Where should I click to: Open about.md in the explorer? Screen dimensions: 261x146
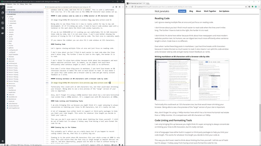coord(11,59)
